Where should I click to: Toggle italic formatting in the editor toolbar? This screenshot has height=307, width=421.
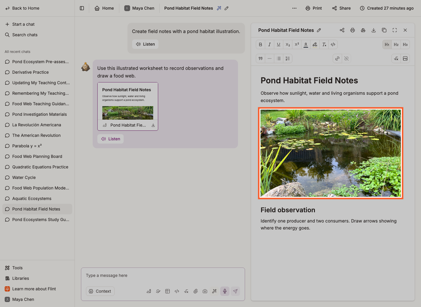pos(270,44)
